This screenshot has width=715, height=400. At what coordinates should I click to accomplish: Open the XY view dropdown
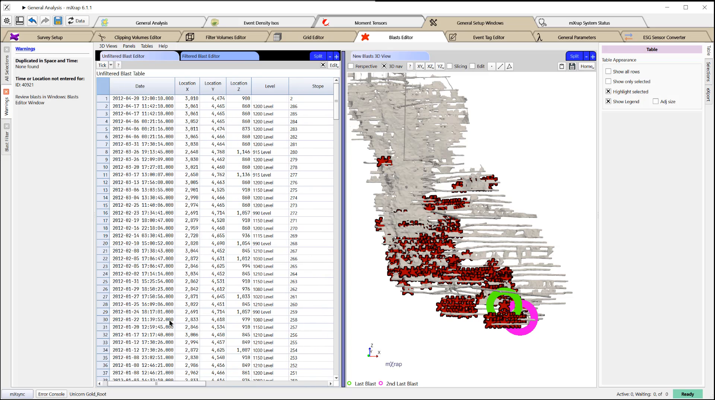pos(420,66)
